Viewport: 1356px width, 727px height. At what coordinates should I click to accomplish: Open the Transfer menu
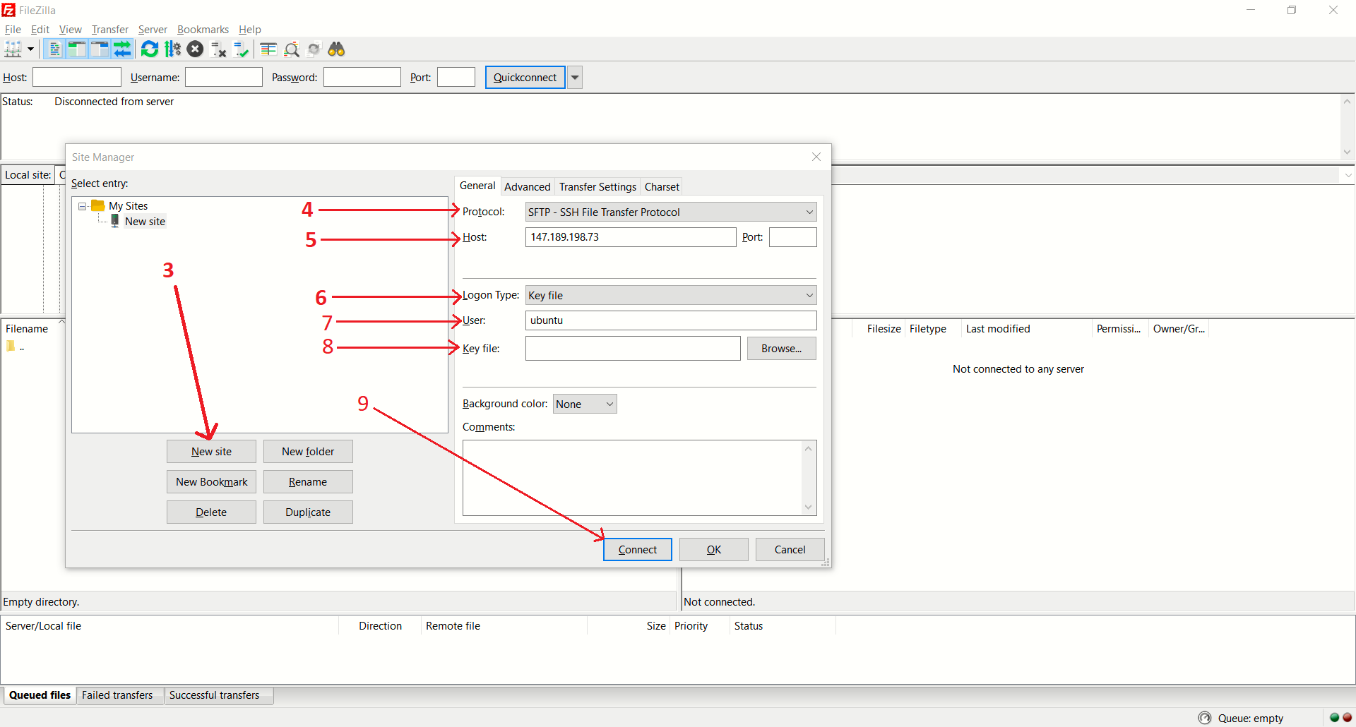110,30
